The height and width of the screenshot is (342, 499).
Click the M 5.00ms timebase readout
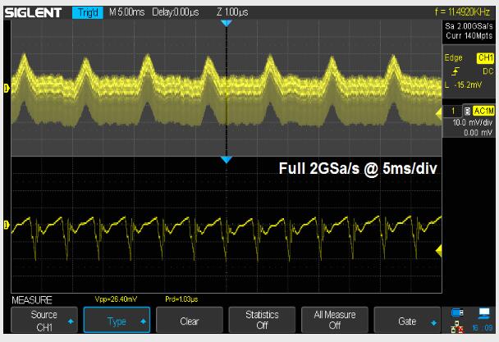point(126,12)
